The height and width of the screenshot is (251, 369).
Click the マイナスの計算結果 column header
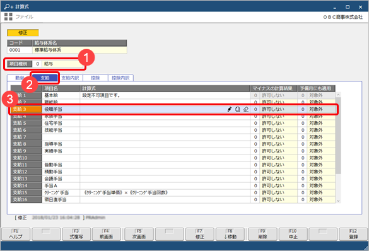pos(274,88)
